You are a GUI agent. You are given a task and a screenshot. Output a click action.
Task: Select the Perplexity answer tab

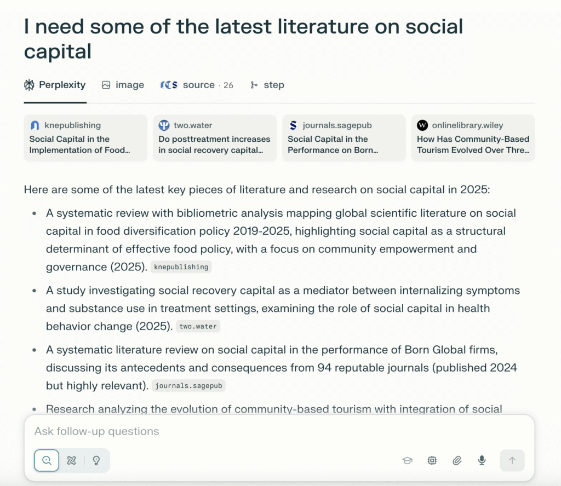point(55,85)
